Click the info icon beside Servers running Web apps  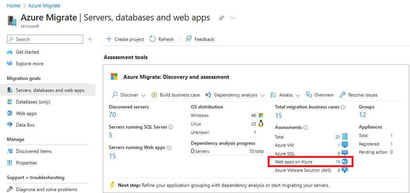click(x=169, y=147)
